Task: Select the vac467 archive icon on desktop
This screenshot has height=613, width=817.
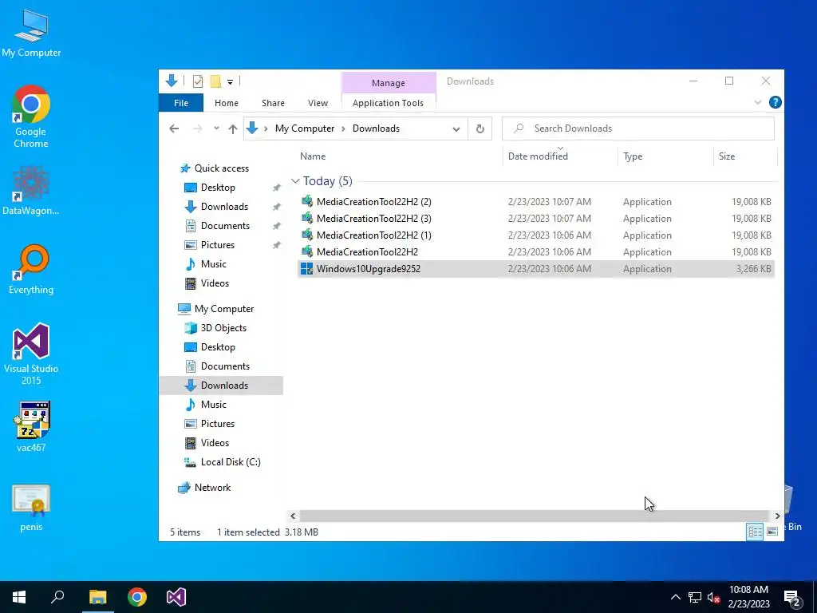Action: [x=31, y=427]
